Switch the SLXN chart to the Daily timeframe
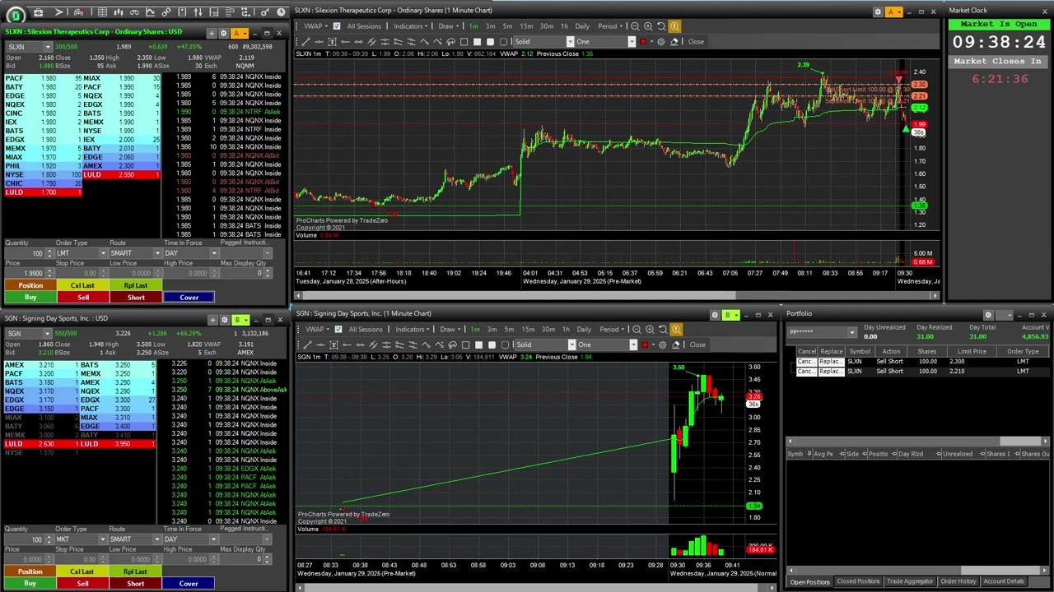 582,26
